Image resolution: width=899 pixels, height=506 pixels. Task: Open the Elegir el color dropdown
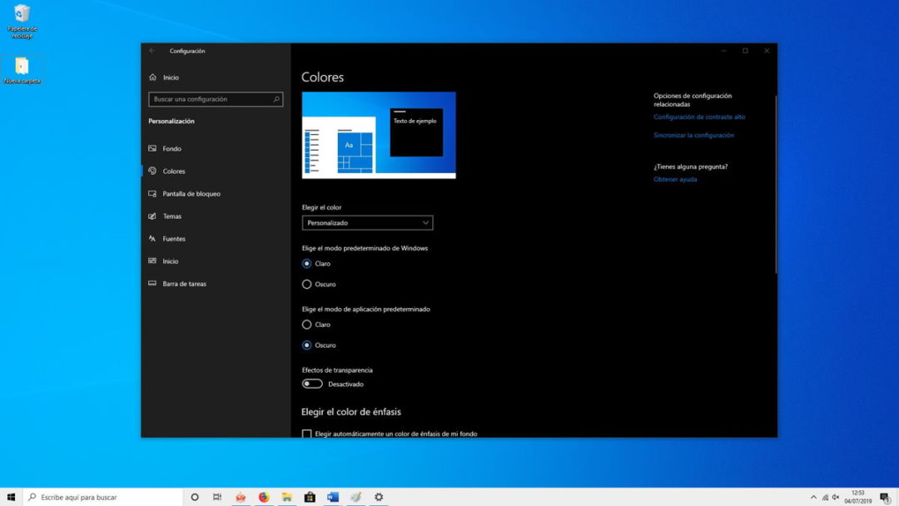367,222
